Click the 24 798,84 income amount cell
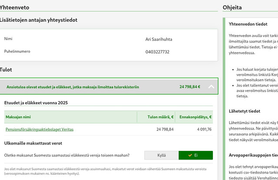The height and width of the screenshot is (180, 278). coord(165,130)
